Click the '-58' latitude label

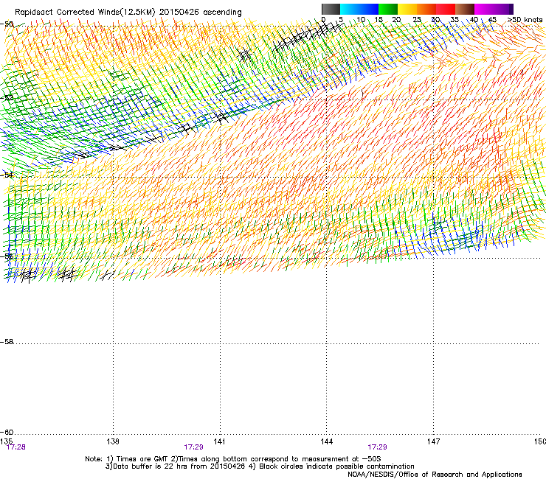[7, 342]
